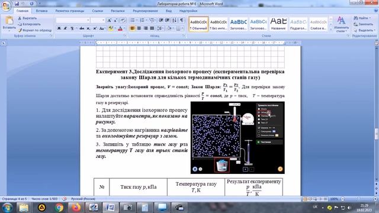Open the Ссылки tab
This screenshot has width=379, height=213.
coord(97,11)
